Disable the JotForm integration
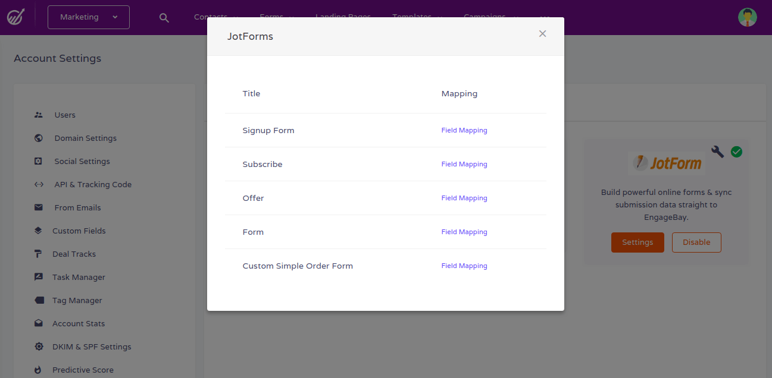 pos(696,242)
